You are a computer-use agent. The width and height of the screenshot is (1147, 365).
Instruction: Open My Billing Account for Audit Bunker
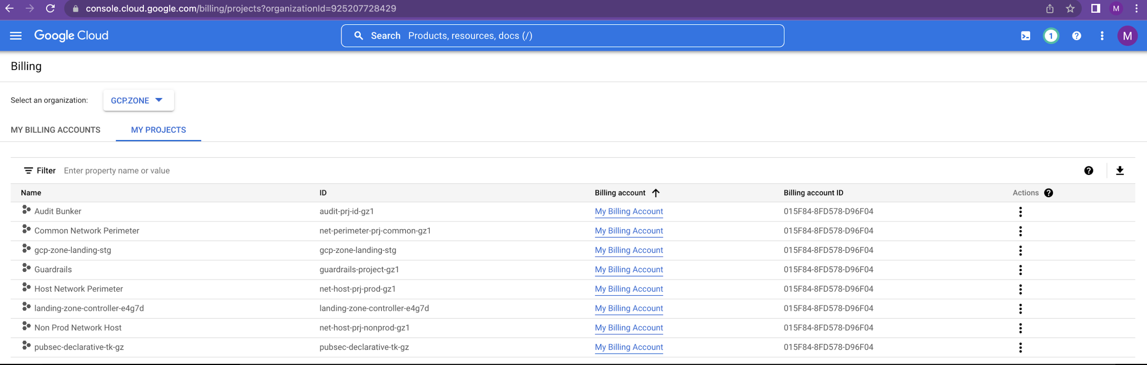point(629,211)
